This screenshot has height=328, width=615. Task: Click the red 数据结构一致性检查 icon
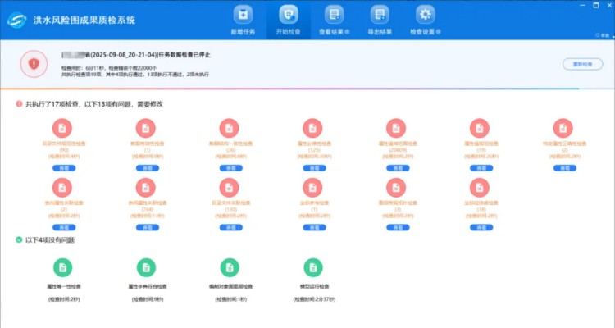[x=230, y=128]
